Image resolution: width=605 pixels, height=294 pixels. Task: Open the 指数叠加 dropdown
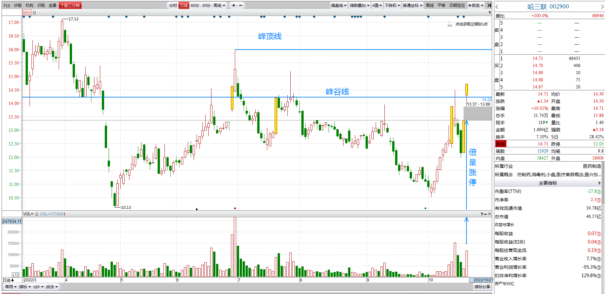pyautogui.click(x=359, y=6)
